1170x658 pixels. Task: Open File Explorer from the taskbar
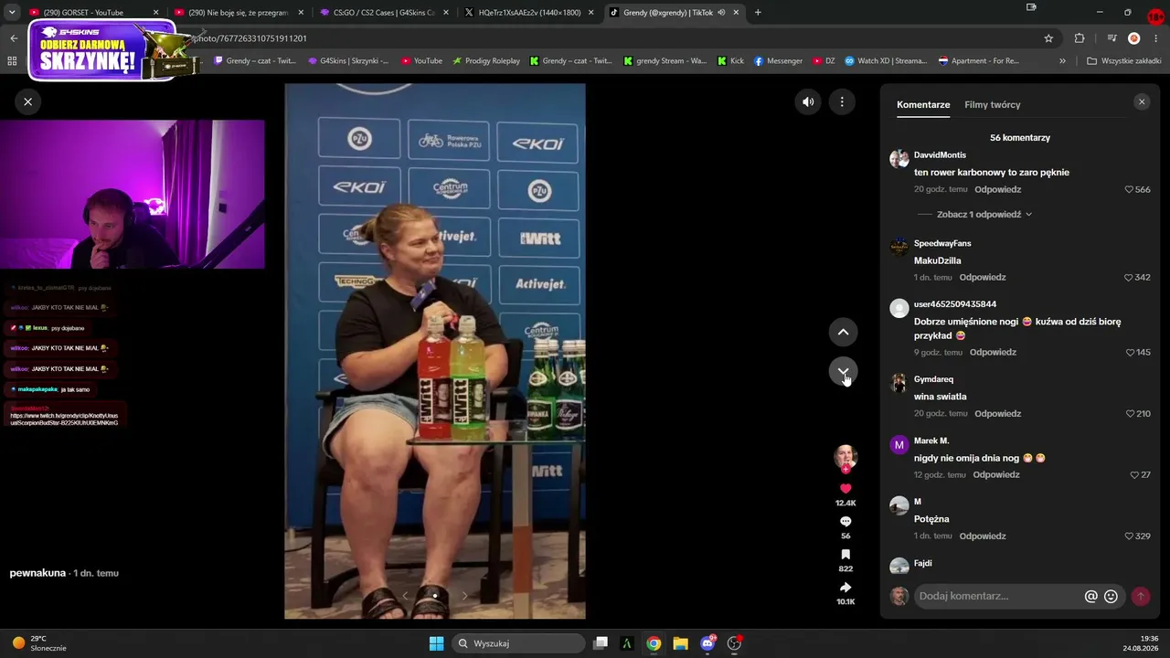[x=680, y=643]
